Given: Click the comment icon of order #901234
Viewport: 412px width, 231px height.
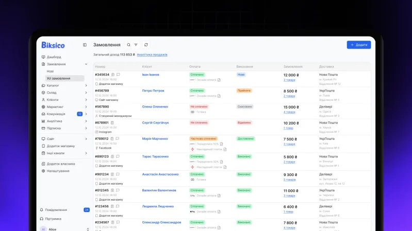Looking at the screenshot, I should (118, 174).
